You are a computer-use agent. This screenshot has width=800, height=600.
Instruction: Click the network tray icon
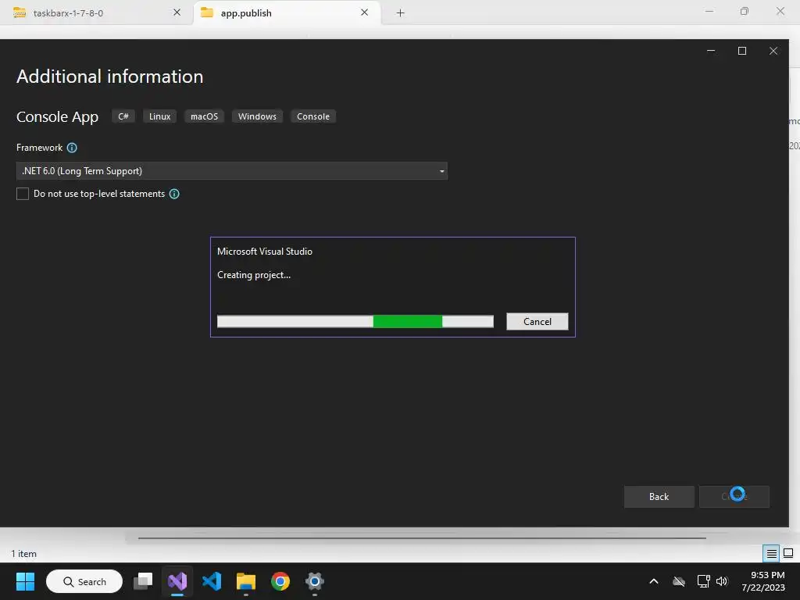pos(704,581)
